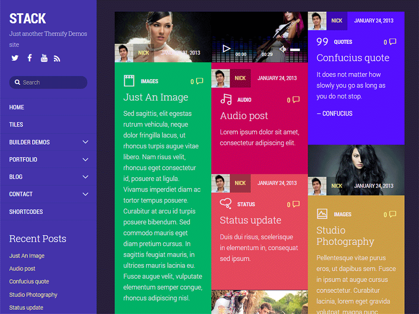The height and width of the screenshot is (314, 419).
Task: Open the Shortcodes menu item
Action: (x=26, y=212)
